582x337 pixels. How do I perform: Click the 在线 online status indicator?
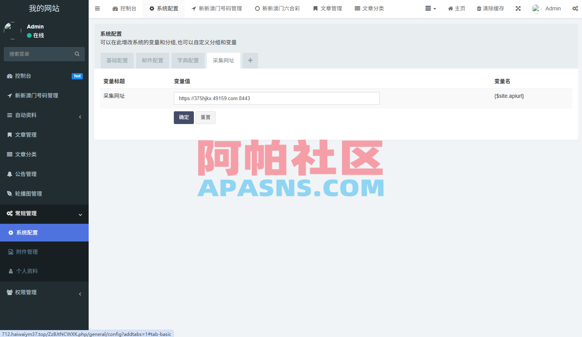coord(35,35)
